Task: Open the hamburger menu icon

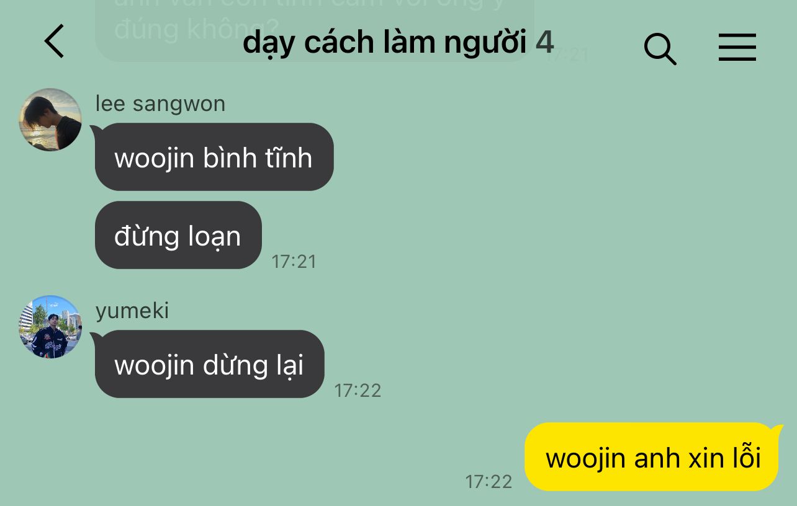Action: (x=737, y=47)
